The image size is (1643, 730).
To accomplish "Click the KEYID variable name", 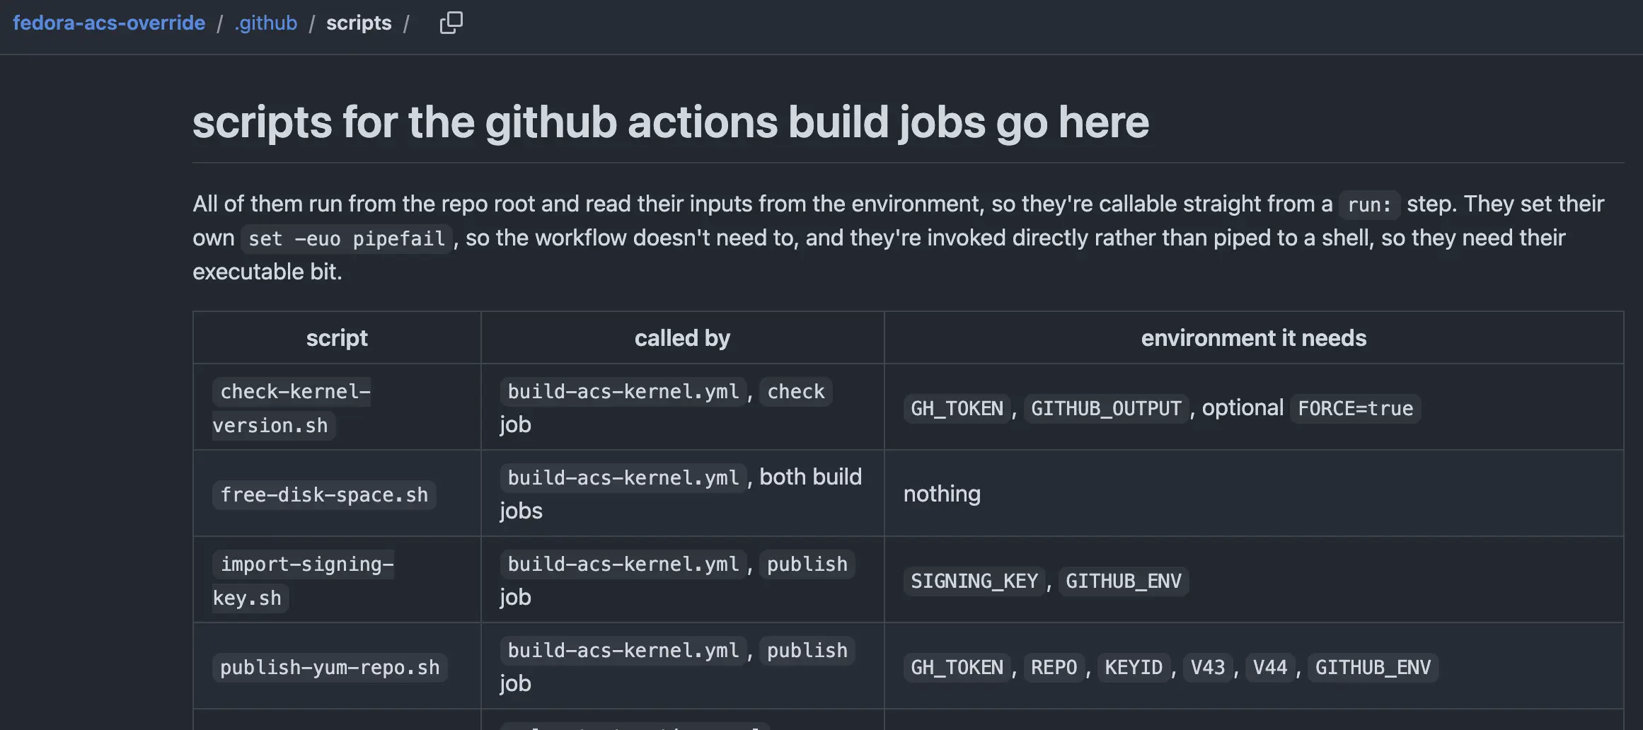I will (1134, 667).
